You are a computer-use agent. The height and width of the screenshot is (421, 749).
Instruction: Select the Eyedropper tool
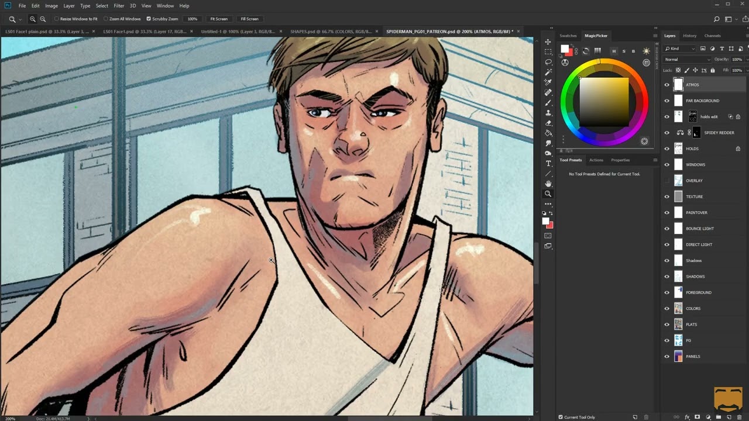click(548, 82)
